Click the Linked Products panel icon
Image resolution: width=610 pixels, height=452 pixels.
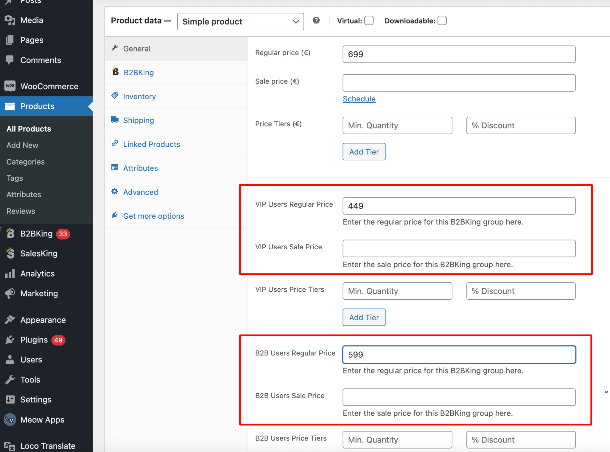click(x=114, y=143)
